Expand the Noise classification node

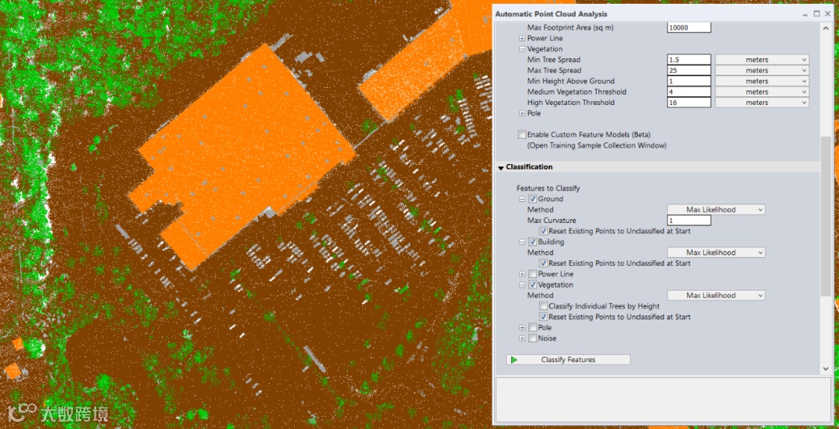click(x=522, y=338)
